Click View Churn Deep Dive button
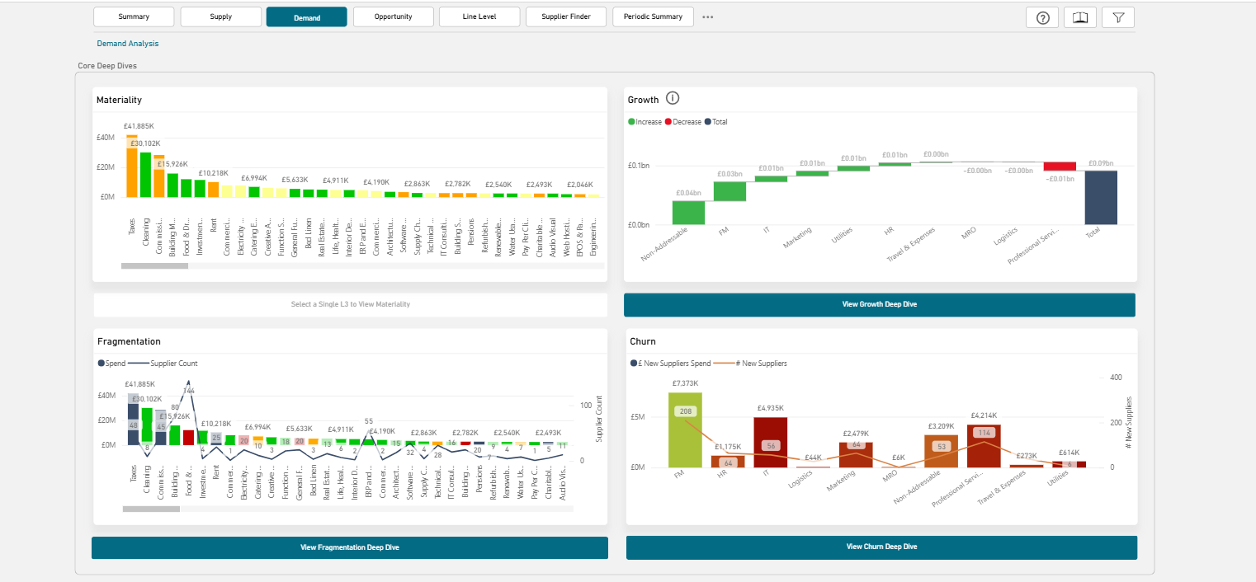Image resolution: width=1256 pixels, height=582 pixels. (x=881, y=547)
